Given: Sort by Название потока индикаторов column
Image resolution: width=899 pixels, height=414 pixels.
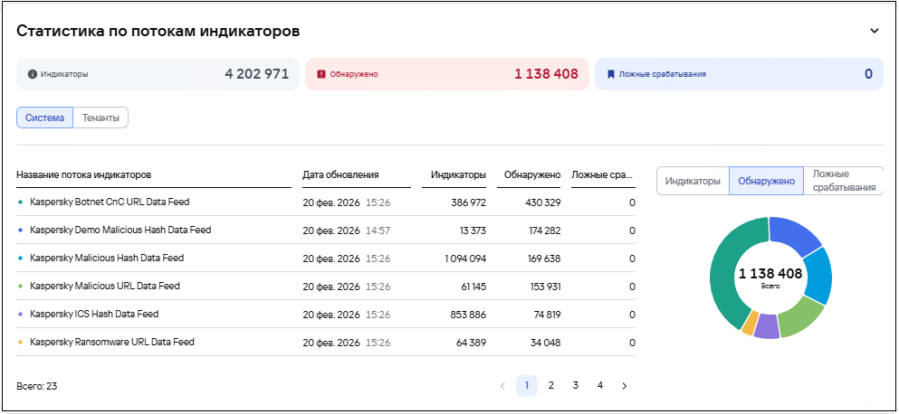Looking at the screenshot, I should click(x=83, y=175).
